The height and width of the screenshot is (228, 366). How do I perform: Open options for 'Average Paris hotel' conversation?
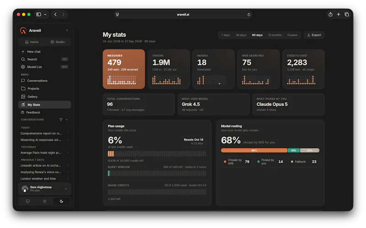tap(68, 153)
